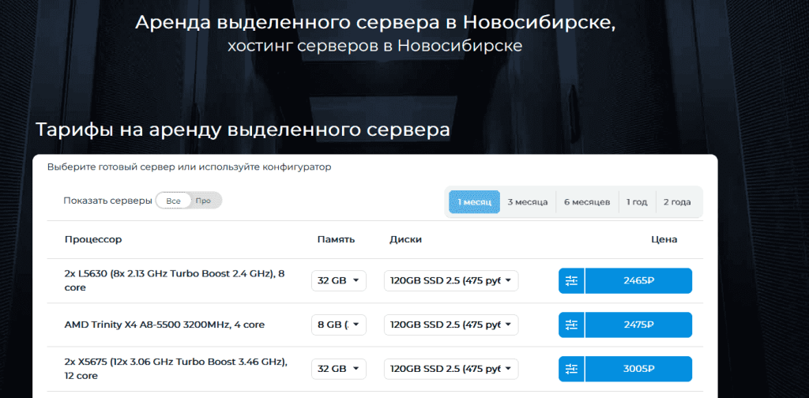
Task: Expand disk dropdown for 2x X5675 server
Action: pyautogui.click(x=451, y=369)
